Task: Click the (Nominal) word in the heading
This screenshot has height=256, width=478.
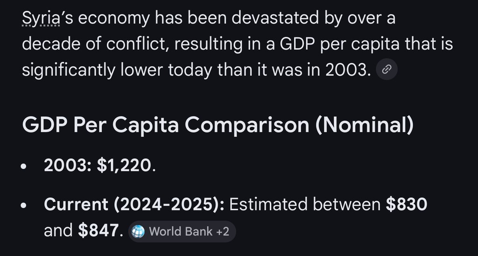Action: [x=365, y=125]
